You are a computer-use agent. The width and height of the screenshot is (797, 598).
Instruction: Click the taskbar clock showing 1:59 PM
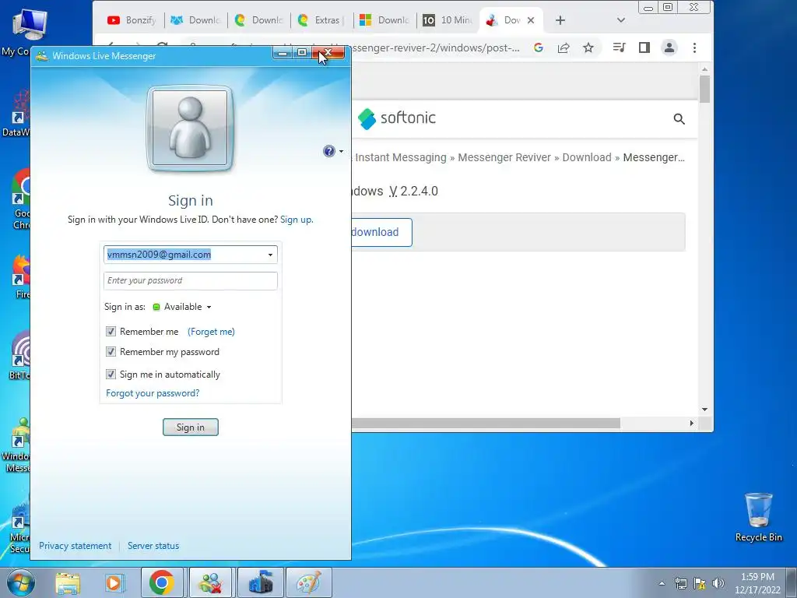pyautogui.click(x=757, y=583)
